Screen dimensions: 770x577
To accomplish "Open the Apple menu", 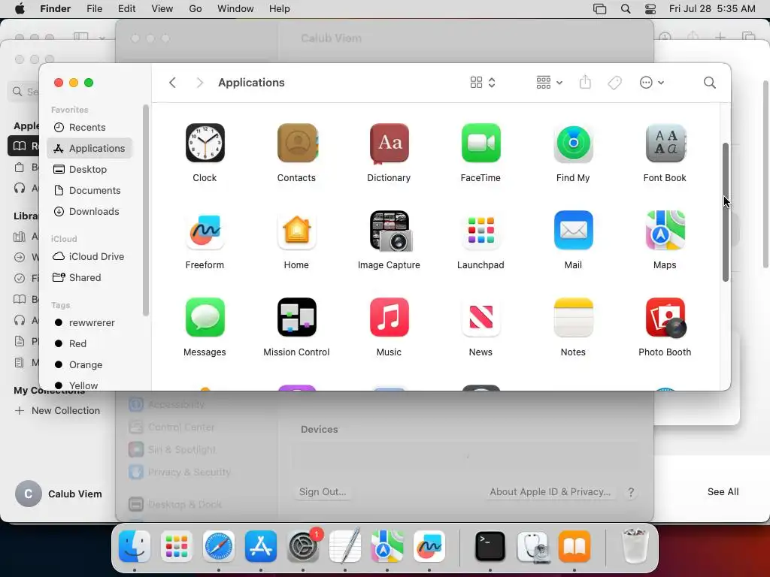I will (x=20, y=9).
